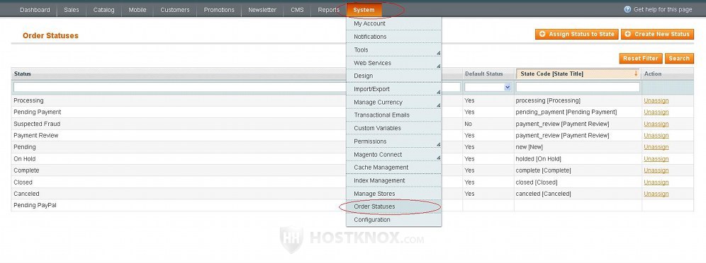This screenshot has width=706, height=263.
Task: Expand the Tools submenu
Action: tap(438, 53)
